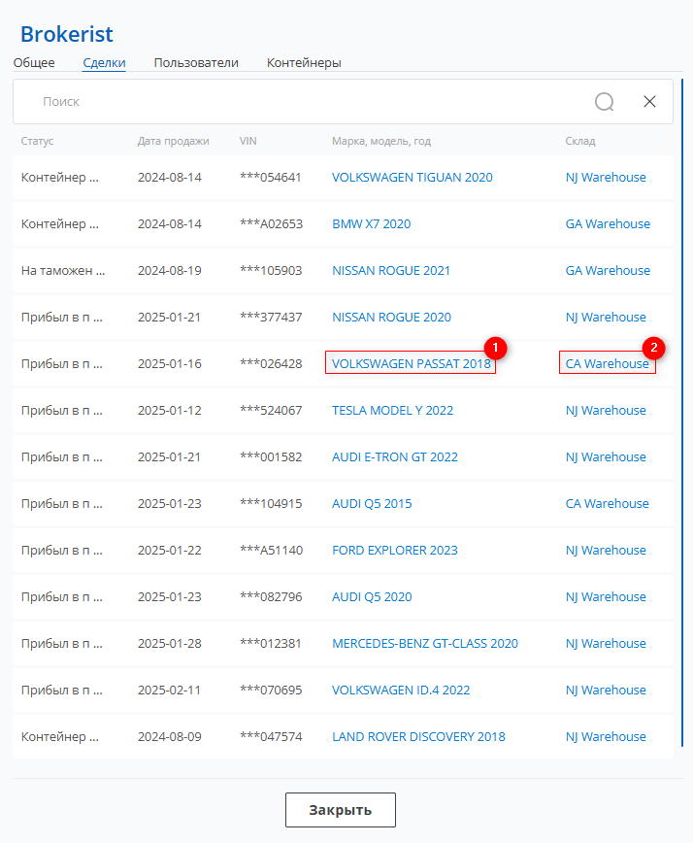Select VIN ***377437 cell
This screenshot has height=843, width=693.
tap(271, 318)
